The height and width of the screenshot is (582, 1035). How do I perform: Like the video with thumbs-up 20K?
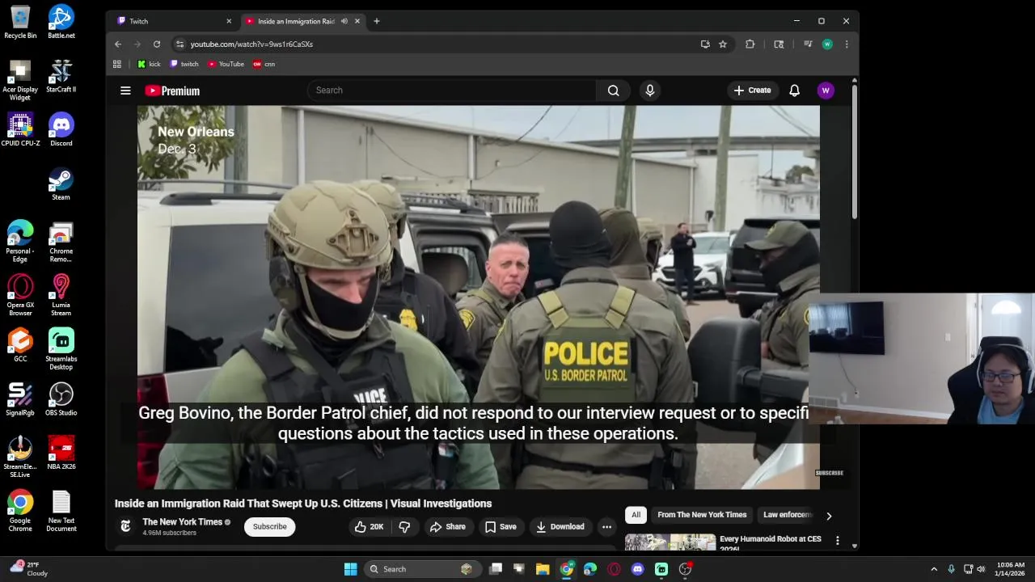point(369,527)
